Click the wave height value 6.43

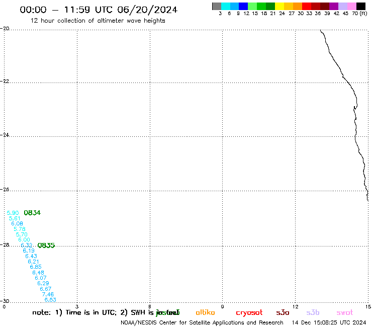pyautogui.click(x=31, y=256)
